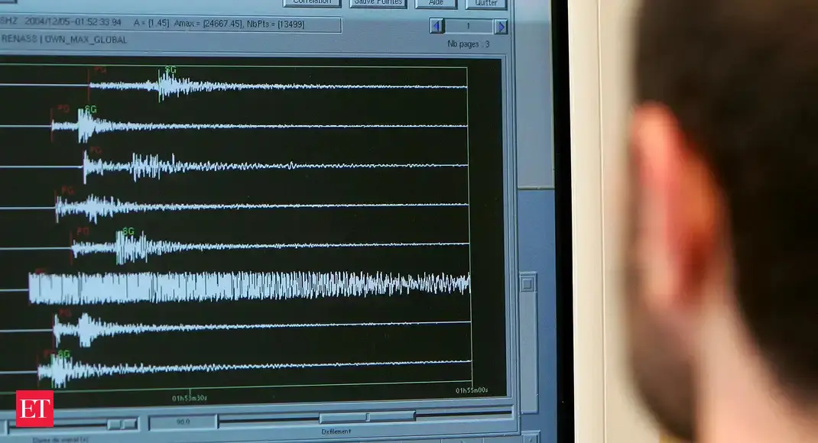The image size is (818, 443).
Task: Click the green SG marker on the top trace
Action: [170, 70]
